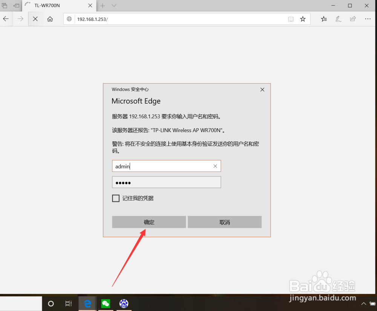Click the password field

pyautogui.click(x=166, y=182)
